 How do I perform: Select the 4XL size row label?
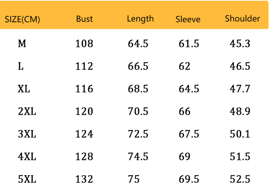click(27, 157)
